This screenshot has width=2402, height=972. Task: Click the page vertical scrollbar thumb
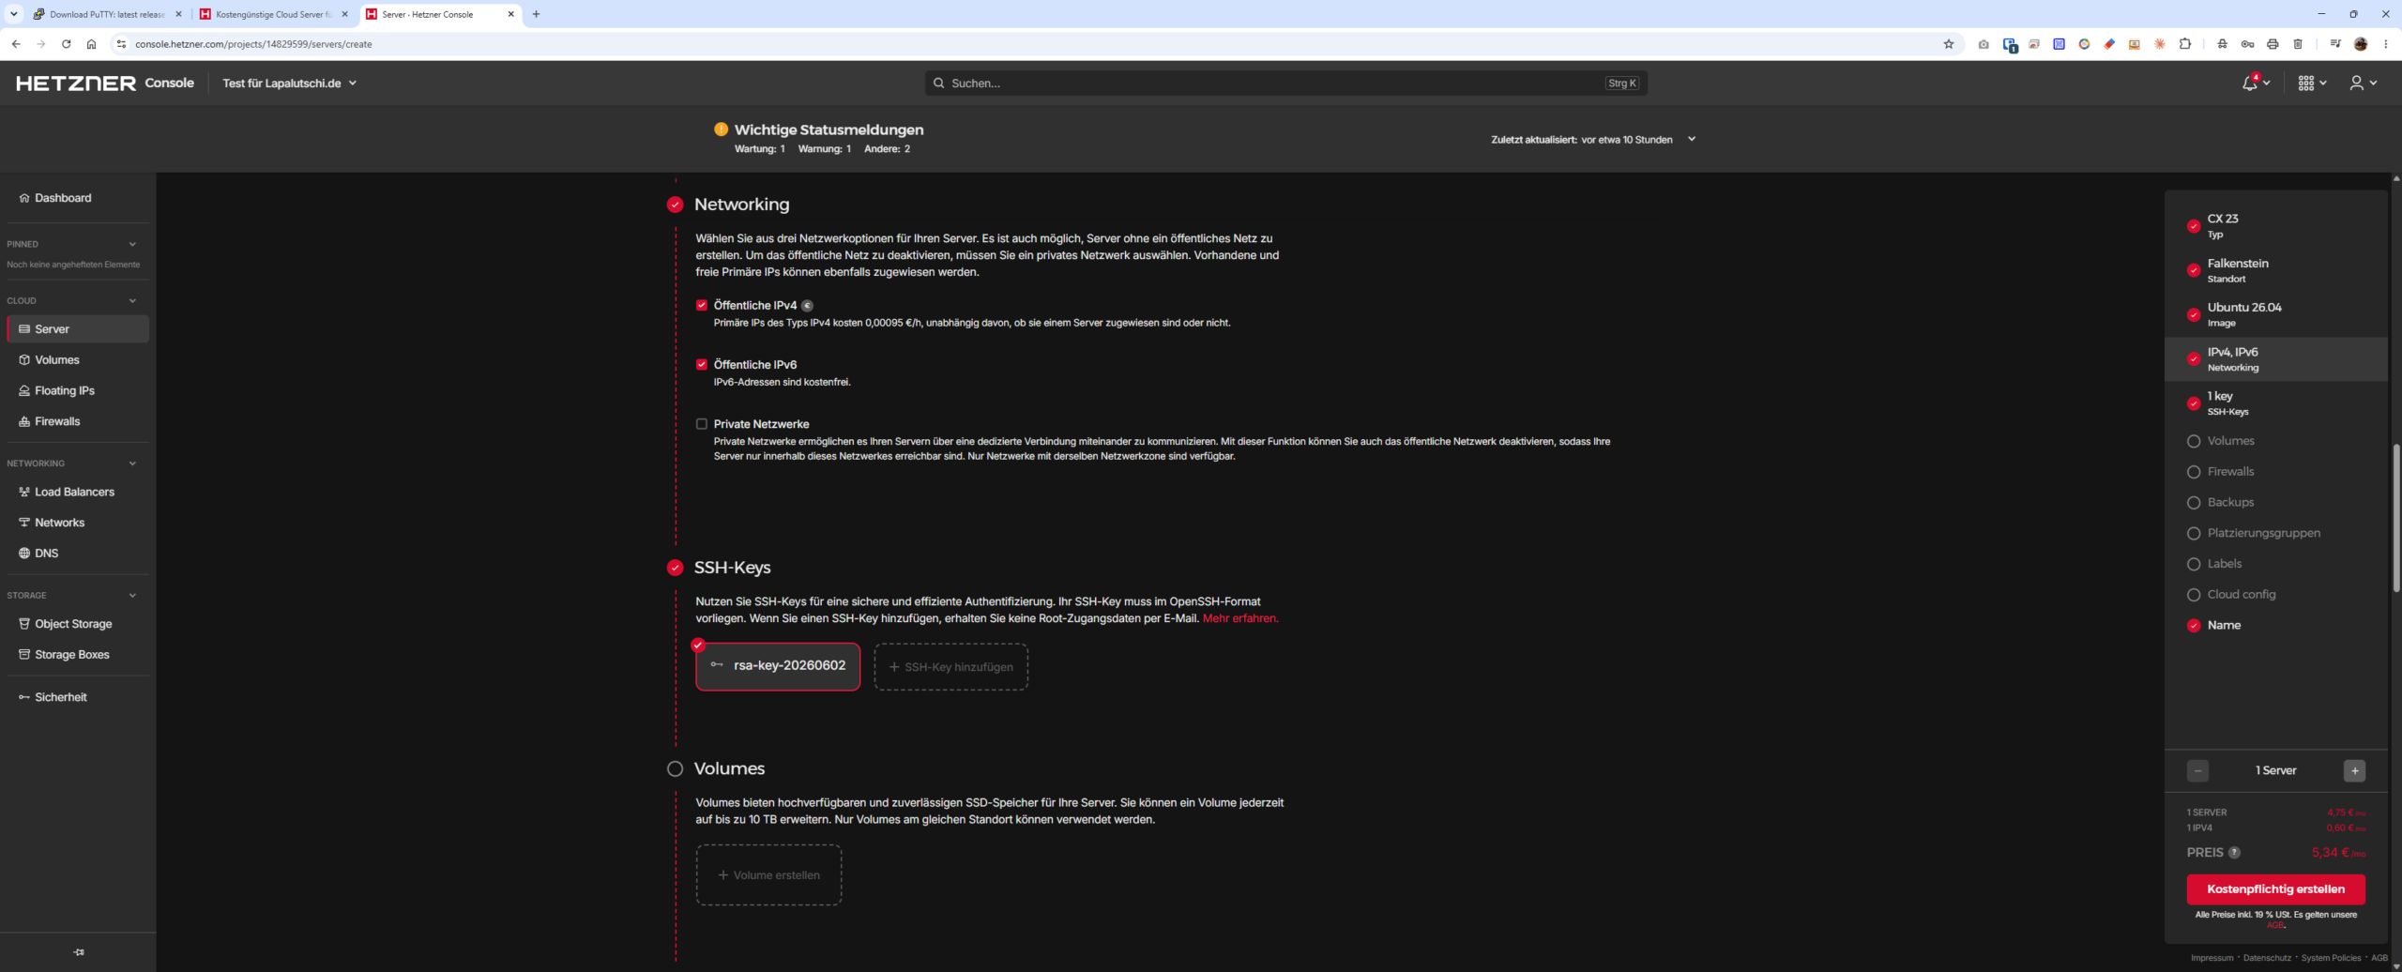click(2395, 518)
